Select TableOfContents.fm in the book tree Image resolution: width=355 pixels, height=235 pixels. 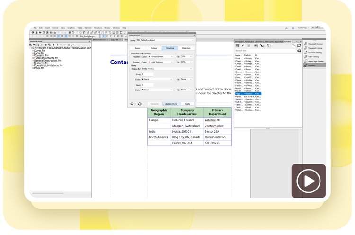point(46,58)
